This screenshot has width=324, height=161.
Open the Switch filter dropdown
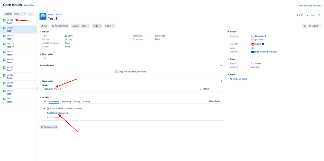30,5
